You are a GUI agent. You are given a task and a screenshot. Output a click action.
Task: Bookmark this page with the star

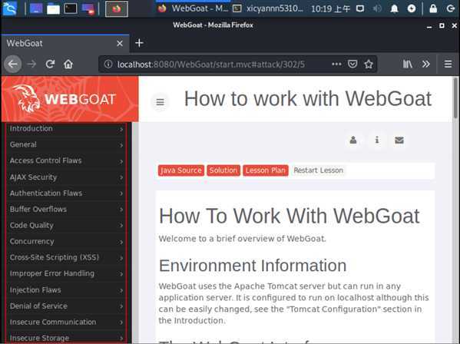point(369,64)
